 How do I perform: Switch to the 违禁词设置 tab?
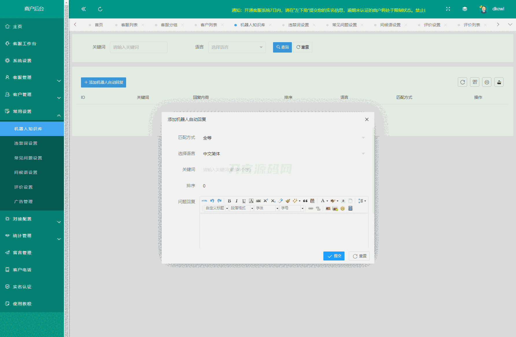click(x=298, y=25)
